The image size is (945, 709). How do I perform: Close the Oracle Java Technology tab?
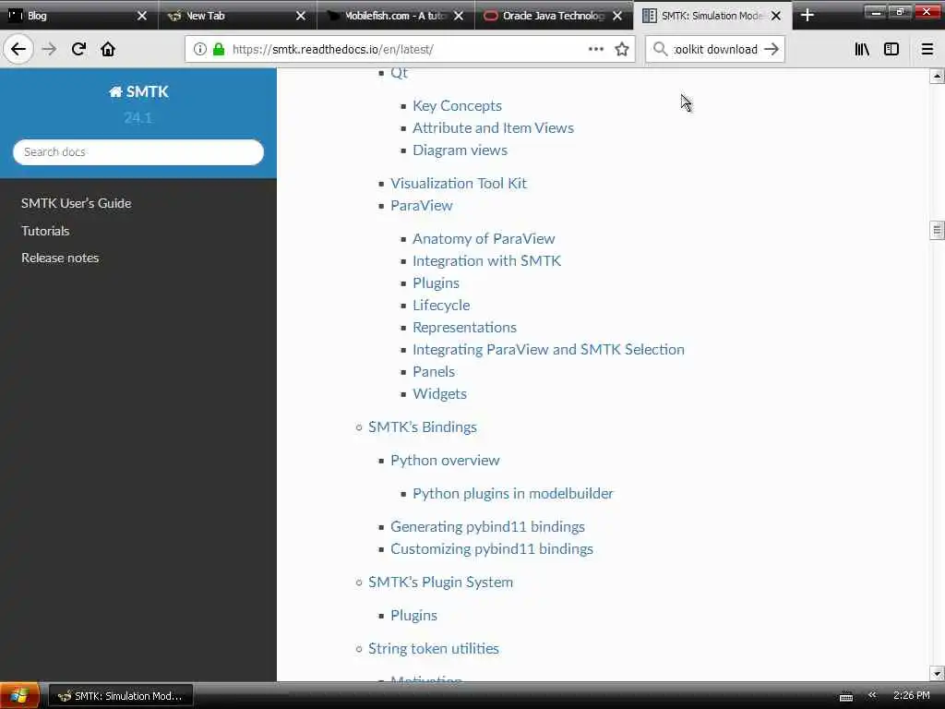pos(617,16)
